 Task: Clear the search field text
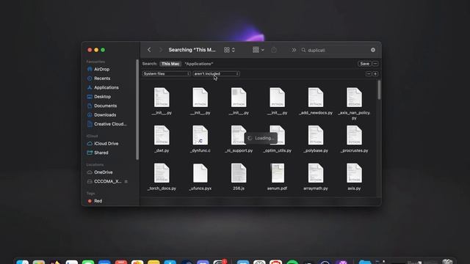tap(373, 50)
